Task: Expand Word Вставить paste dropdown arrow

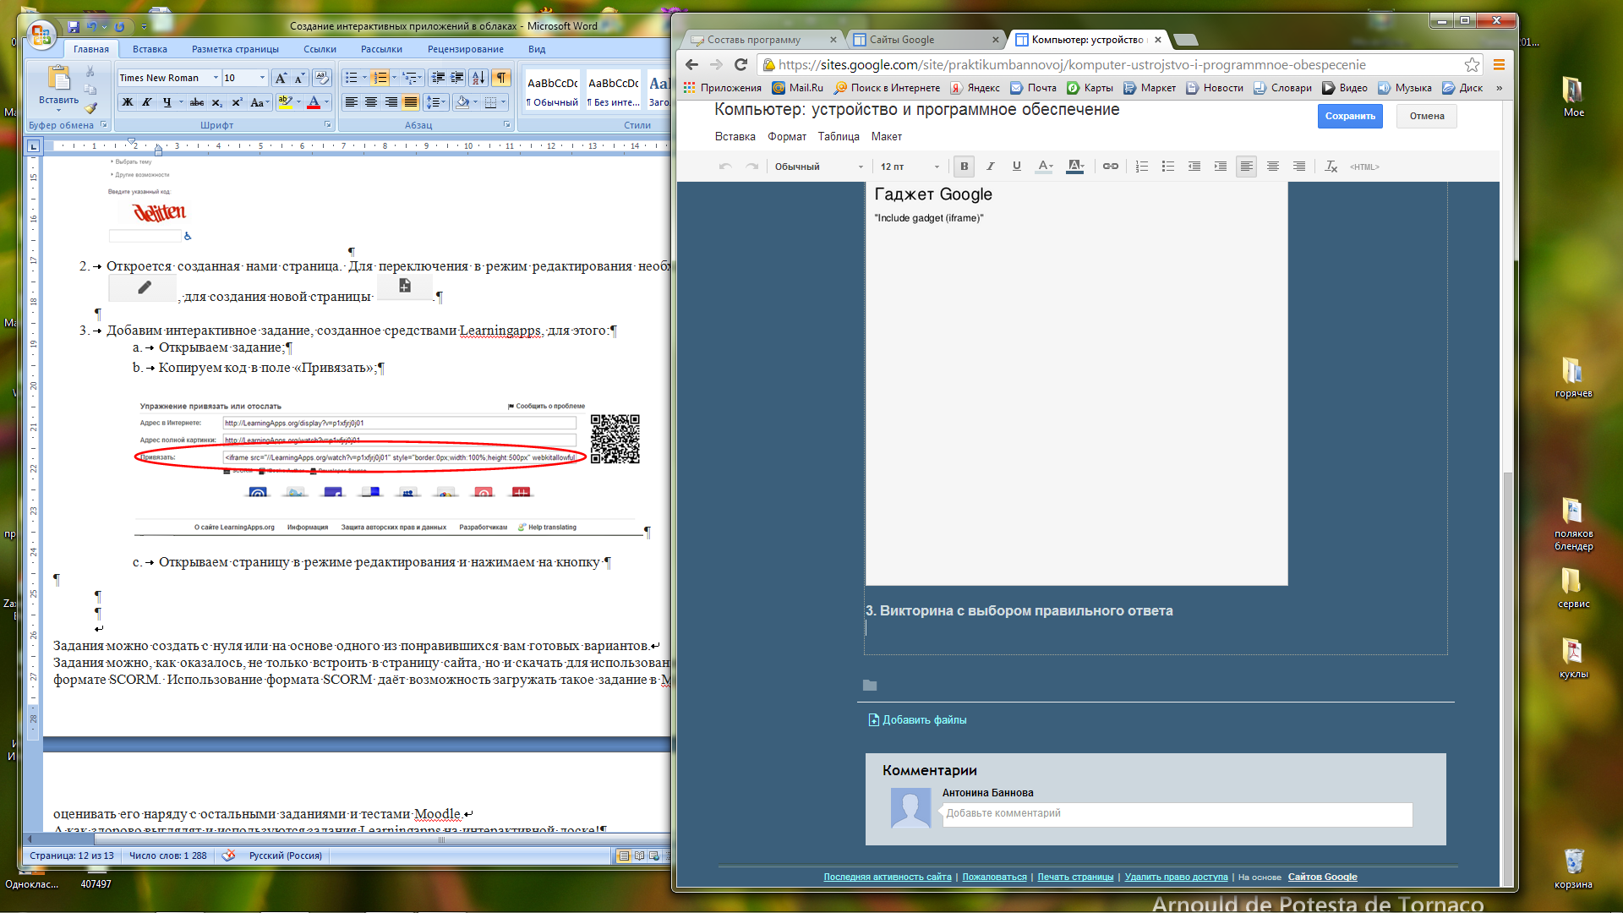Action: 58,111
